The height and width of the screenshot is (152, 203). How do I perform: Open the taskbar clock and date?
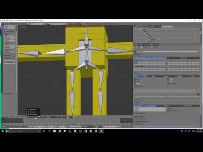tap(199, 131)
